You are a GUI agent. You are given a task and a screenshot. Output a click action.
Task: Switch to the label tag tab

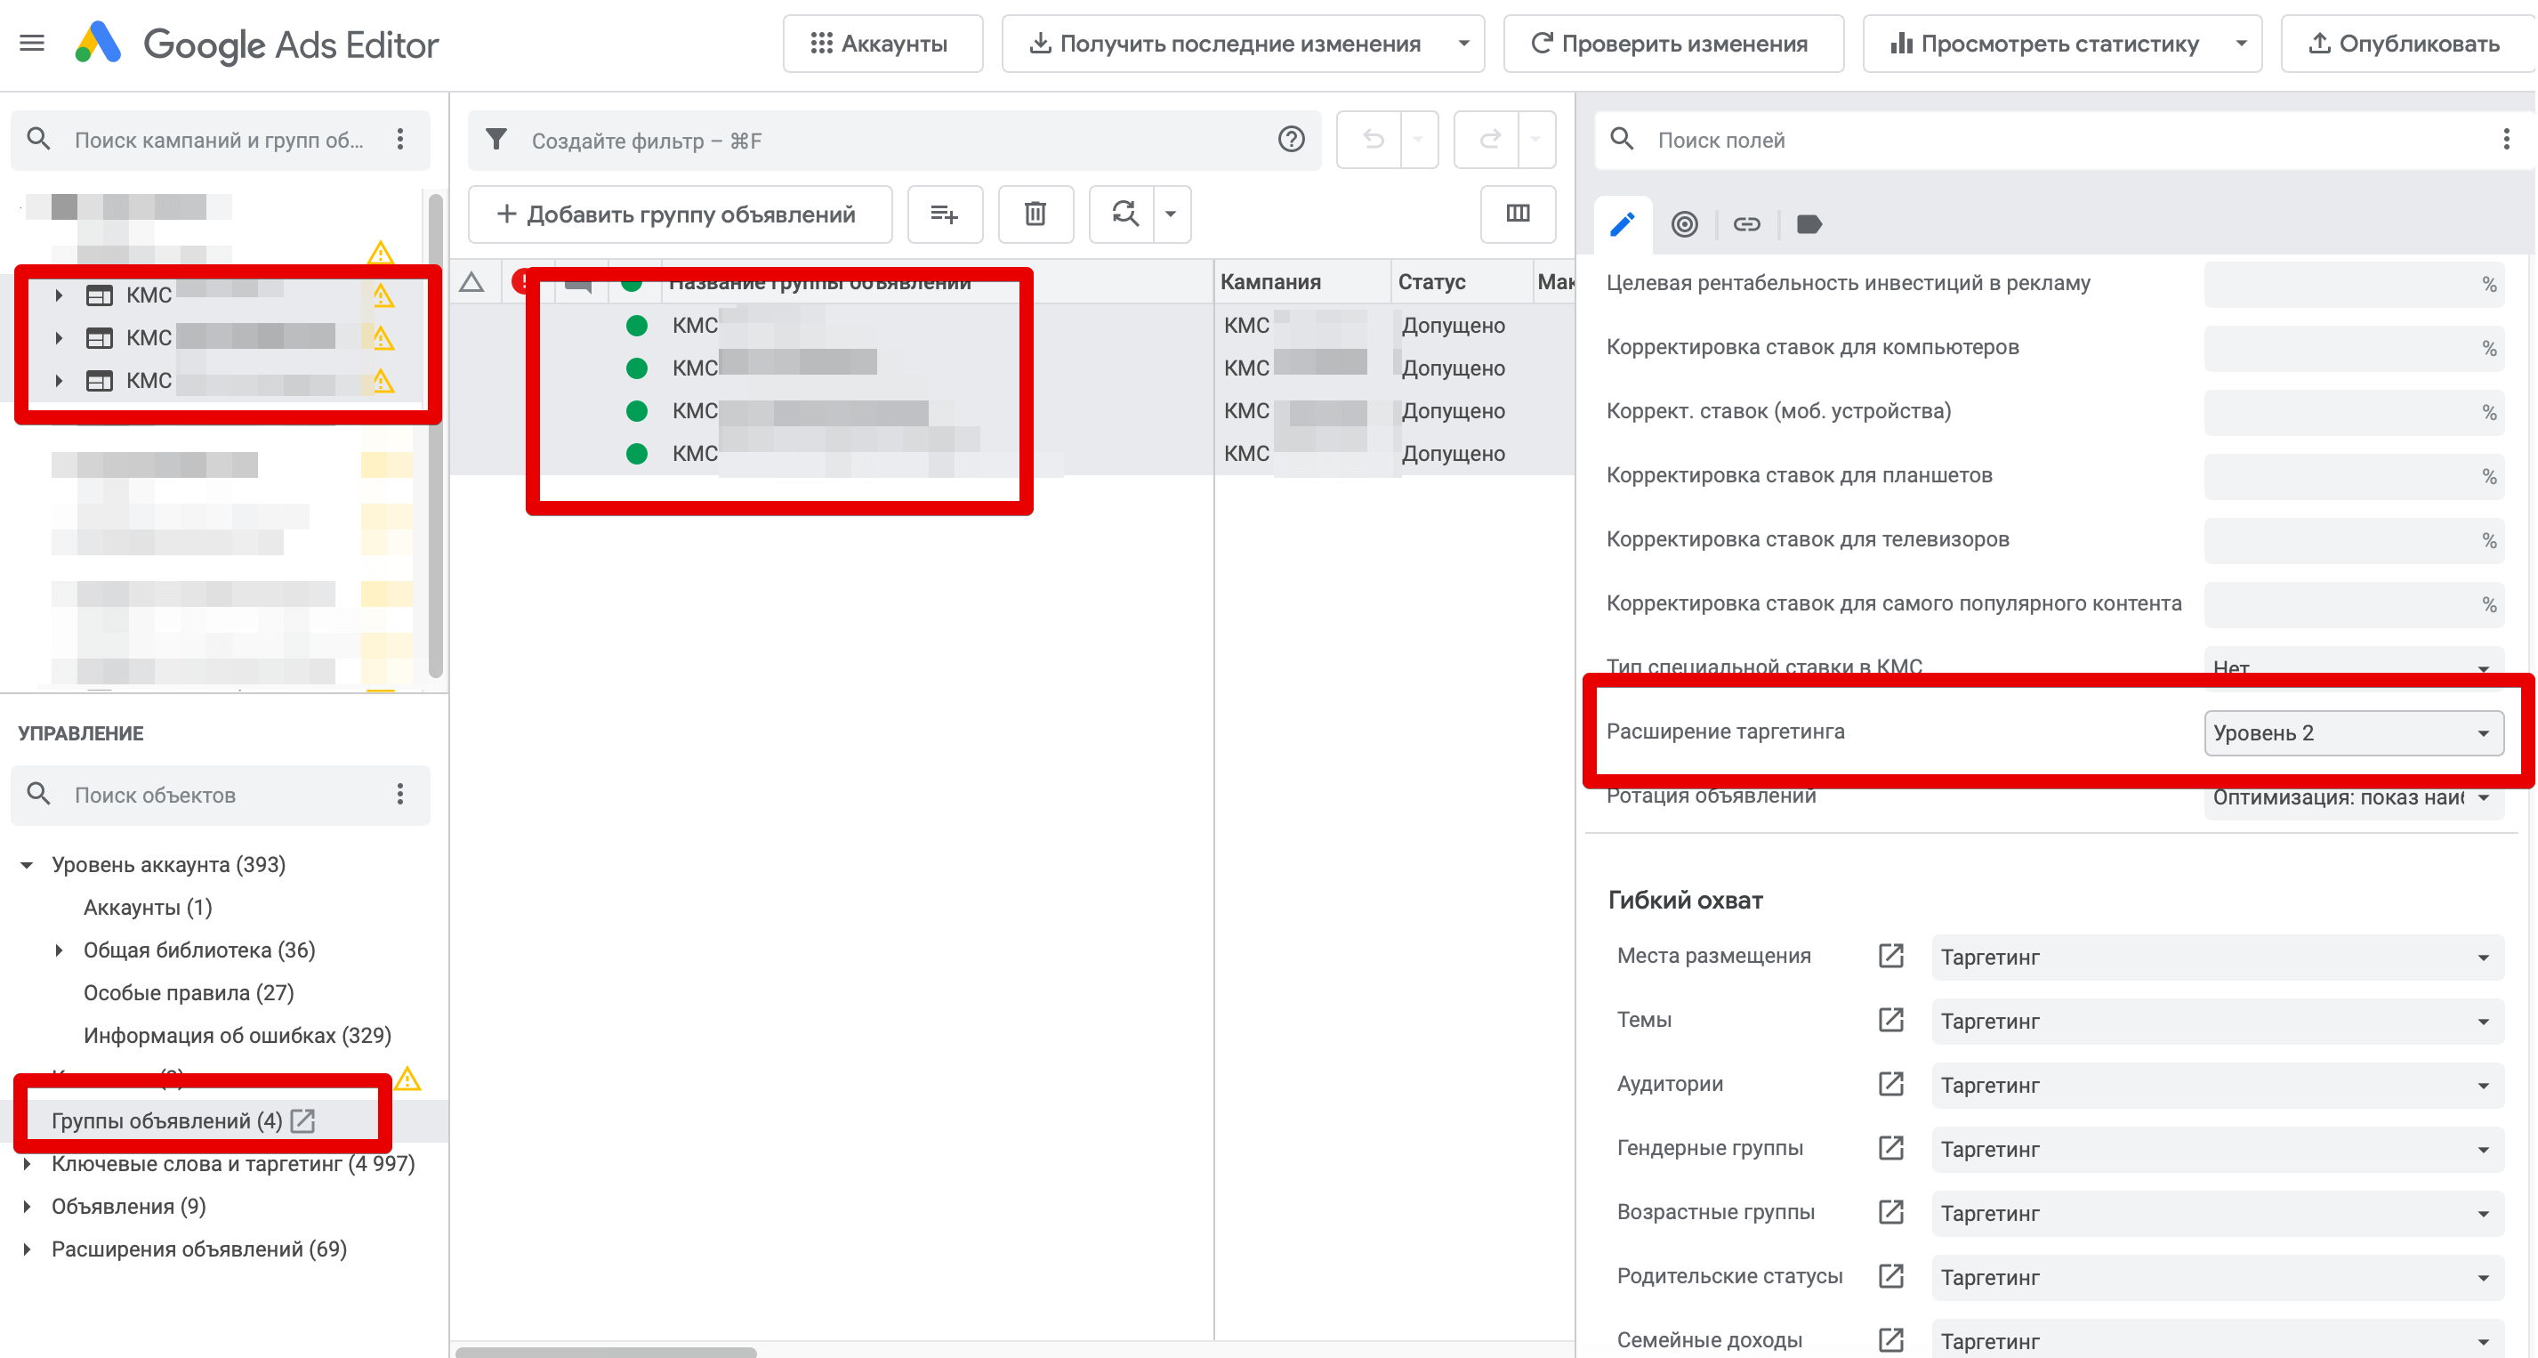coord(1809,224)
